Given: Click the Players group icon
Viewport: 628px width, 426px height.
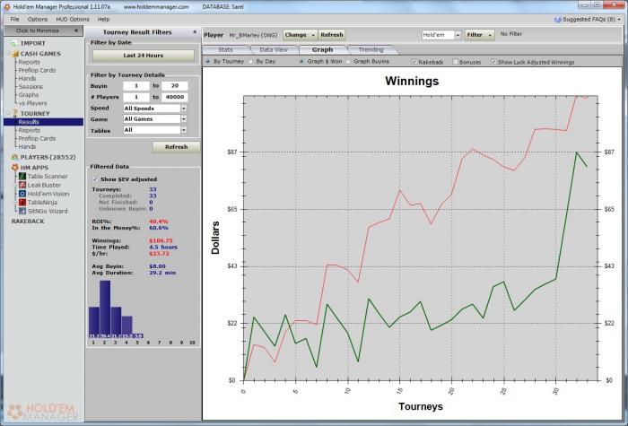Looking at the screenshot, I should 15,157.
